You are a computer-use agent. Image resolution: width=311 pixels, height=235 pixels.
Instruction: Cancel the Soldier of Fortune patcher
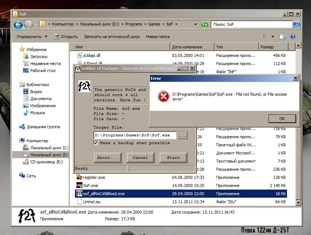point(140,158)
